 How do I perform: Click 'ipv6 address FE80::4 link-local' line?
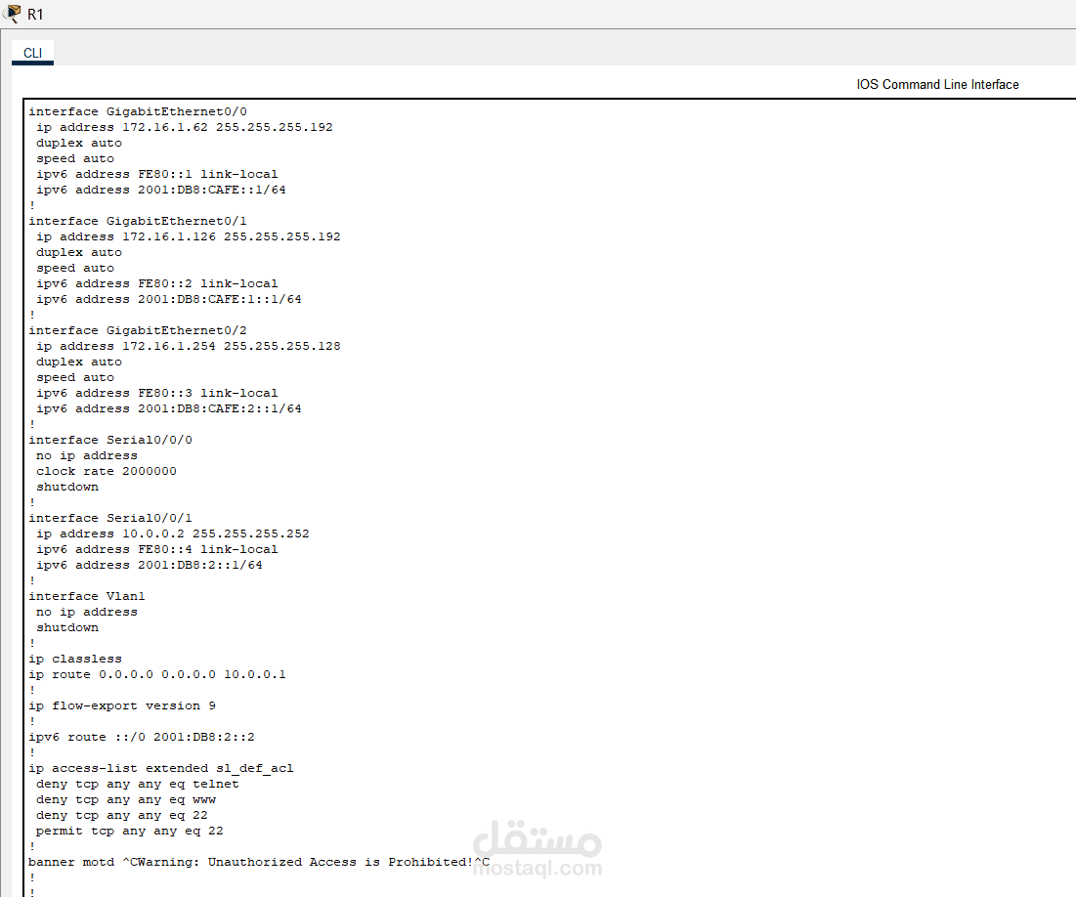click(x=157, y=550)
